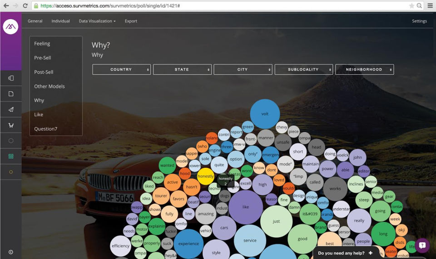Open the shopping cart icon in sidebar

coord(11,125)
